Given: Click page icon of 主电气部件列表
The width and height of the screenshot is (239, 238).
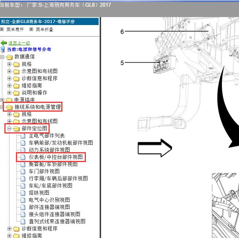Looking at the screenshot, I should [x=23, y=136].
